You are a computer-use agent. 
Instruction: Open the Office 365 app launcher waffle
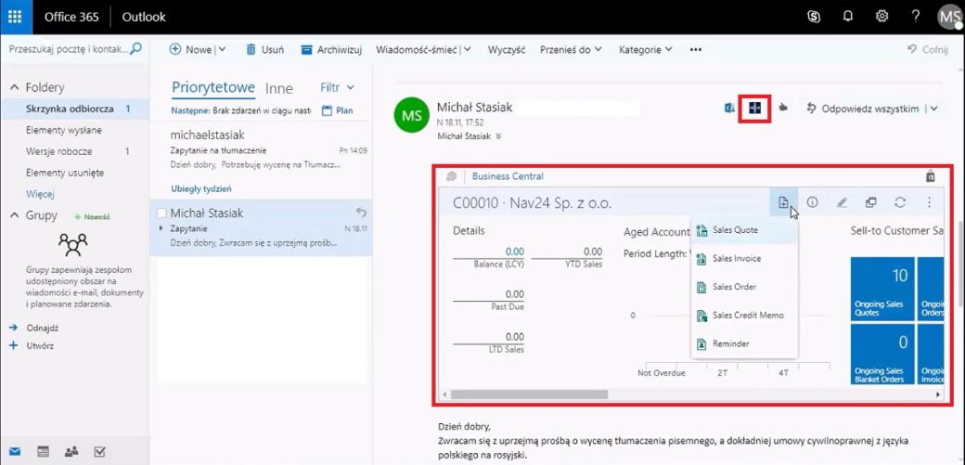tap(16, 17)
